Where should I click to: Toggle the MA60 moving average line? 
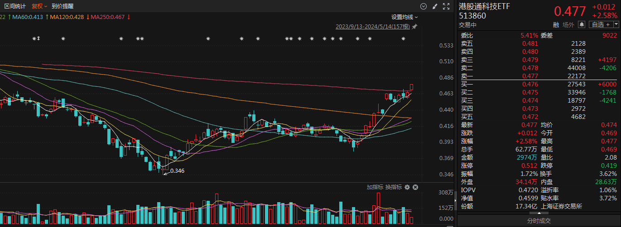pos(29,17)
